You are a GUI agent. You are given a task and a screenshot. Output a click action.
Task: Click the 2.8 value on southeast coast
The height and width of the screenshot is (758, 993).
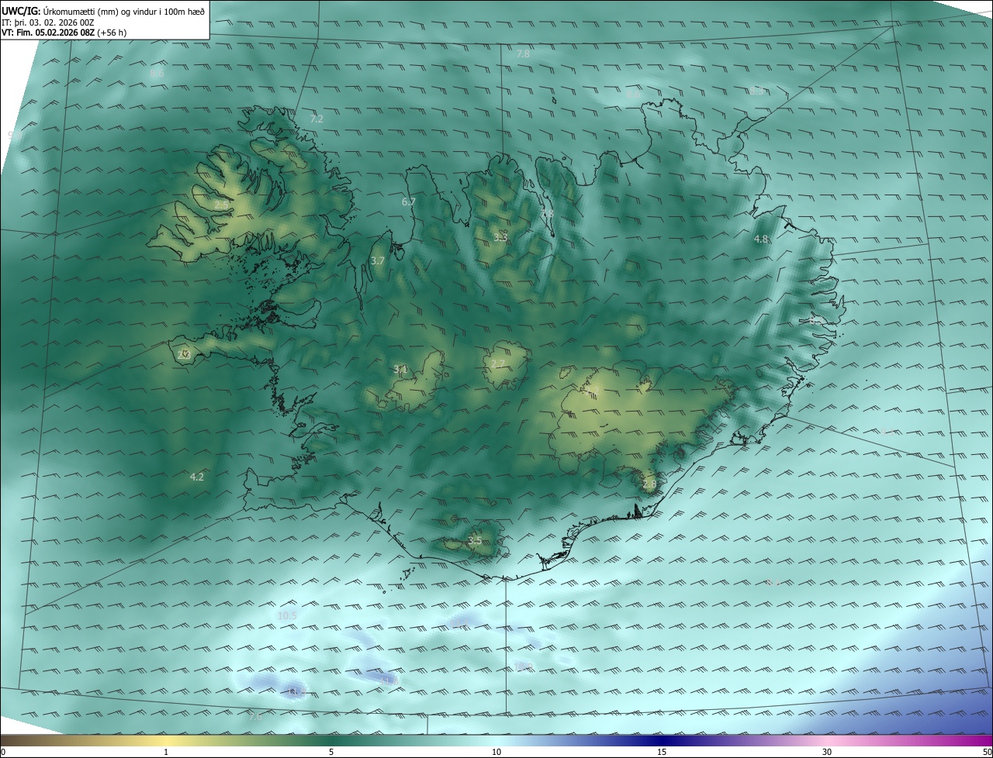tap(649, 484)
